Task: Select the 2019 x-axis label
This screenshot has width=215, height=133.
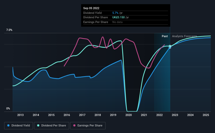Action: [x=113, y=115]
